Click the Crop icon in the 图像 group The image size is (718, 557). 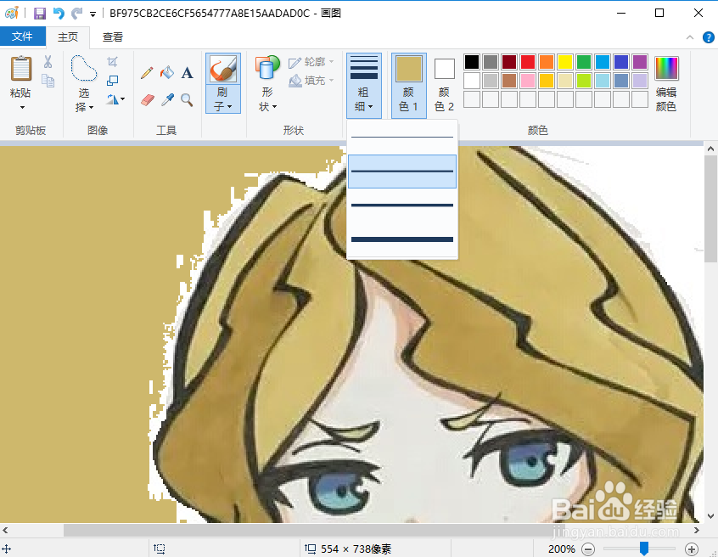tap(114, 62)
